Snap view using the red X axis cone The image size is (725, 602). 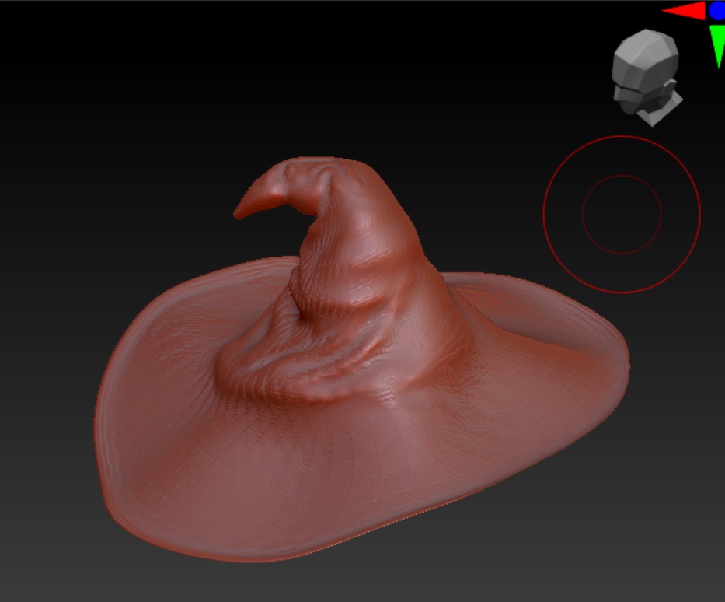(x=685, y=11)
